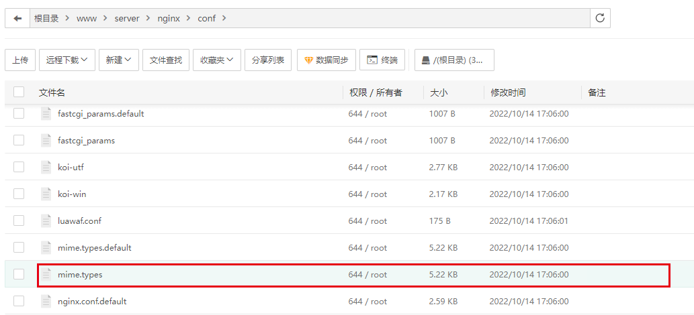Click the 2.17 KB size value
Screen dimensions: 694x315
tap(443, 194)
